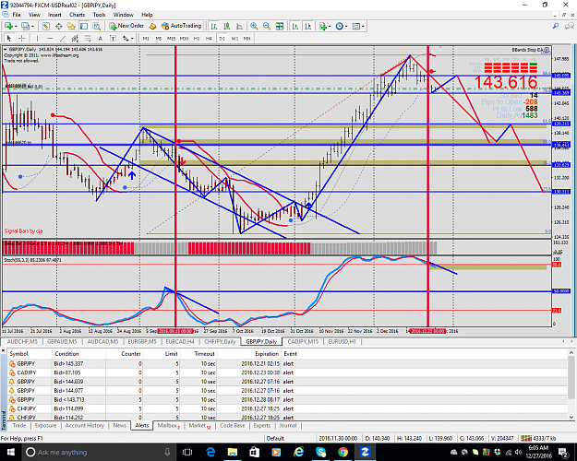This screenshot has width=577, height=461.
Task: Expand the Arrows dropdown arrow
Action: 132,39
